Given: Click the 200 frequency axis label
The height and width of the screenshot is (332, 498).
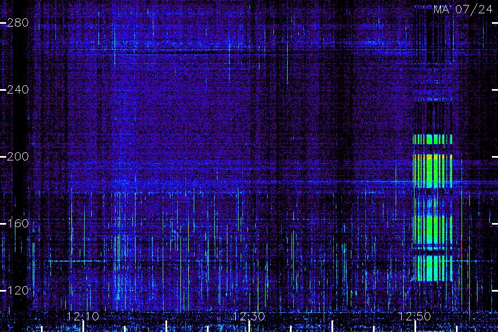Looking at the screenshot, I should [x=18, y=157].
